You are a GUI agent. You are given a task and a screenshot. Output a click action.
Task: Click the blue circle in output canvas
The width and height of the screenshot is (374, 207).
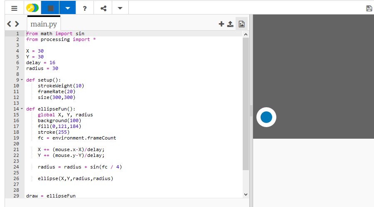coord(266,117)
